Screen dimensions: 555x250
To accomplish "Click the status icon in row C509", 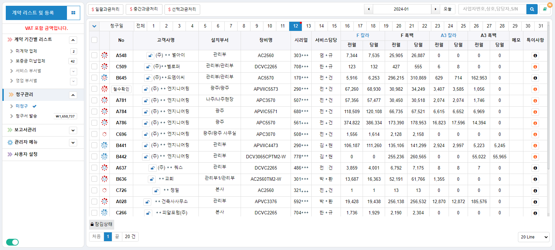I will click(x=104, y=67).
